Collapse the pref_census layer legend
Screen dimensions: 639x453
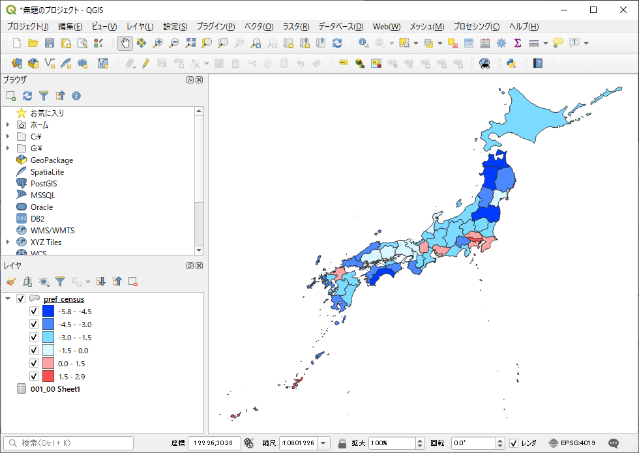[8, 299]
